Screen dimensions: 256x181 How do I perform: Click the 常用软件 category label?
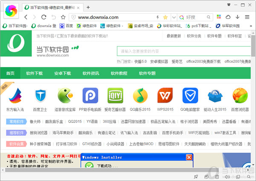click(17, 122)
